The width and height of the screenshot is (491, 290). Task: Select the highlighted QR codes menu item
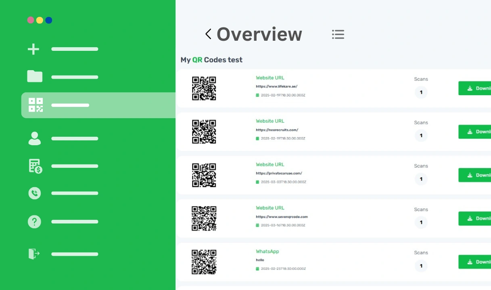98,105
